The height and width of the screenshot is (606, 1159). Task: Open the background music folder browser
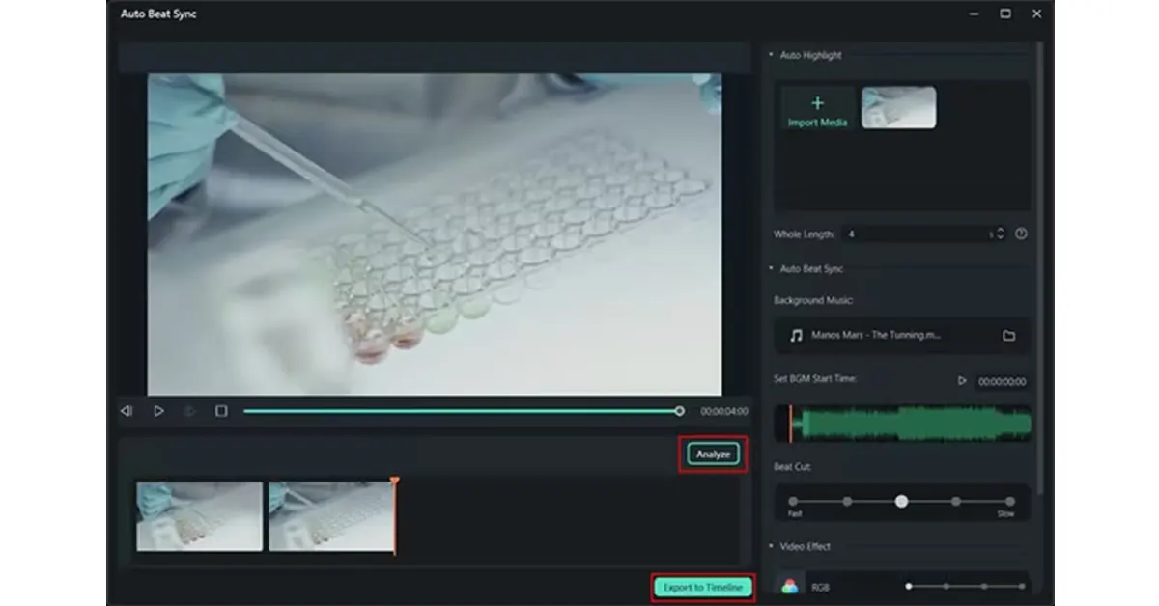coord(1008,336)
